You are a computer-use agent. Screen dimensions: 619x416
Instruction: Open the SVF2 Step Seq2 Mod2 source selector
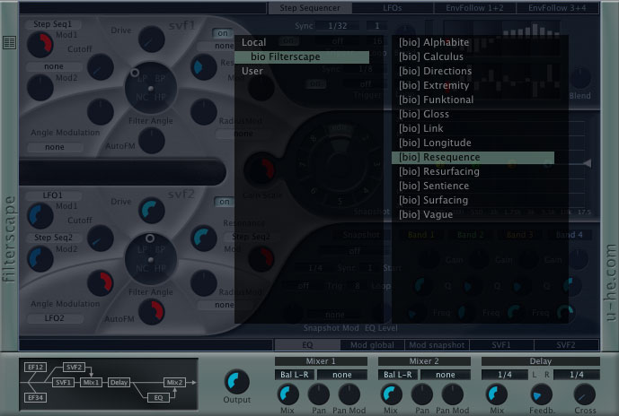[x=54, y=238]
